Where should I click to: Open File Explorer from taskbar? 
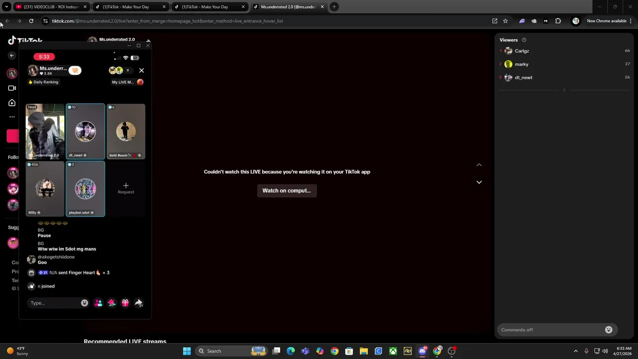coord(364,351)
